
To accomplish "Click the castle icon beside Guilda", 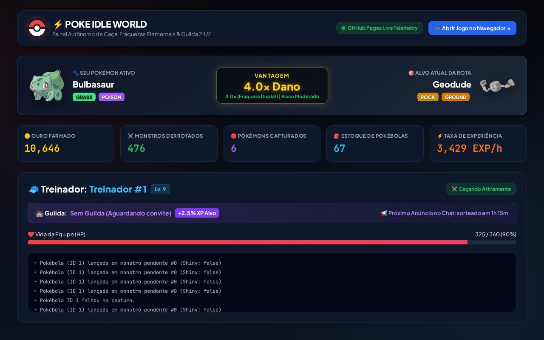I will [x=40, y=213].
